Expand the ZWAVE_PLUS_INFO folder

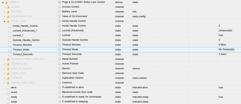5,83
